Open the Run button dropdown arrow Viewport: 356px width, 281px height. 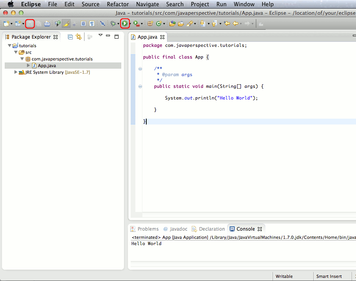click(x=130, y=24)
